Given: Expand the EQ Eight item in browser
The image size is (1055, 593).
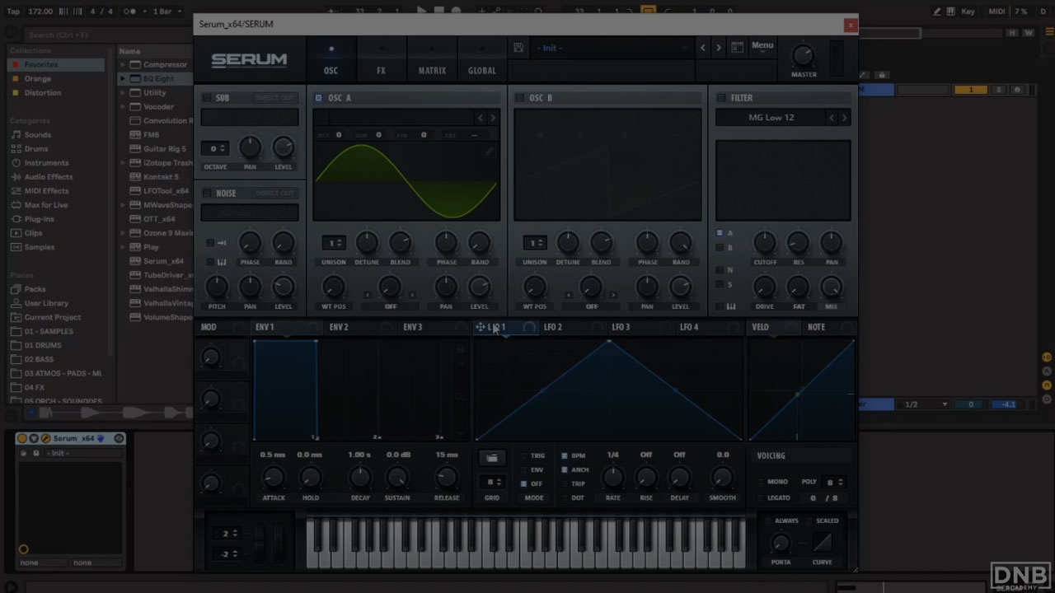Looking at the screenshot, I should [124, 79].
